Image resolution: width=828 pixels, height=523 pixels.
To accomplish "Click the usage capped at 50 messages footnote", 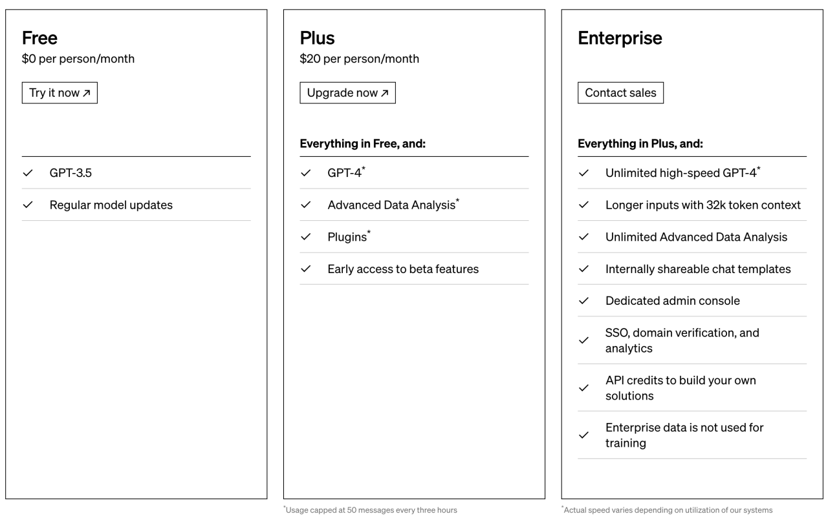I will pyautogui.click(x=370, y=510).
